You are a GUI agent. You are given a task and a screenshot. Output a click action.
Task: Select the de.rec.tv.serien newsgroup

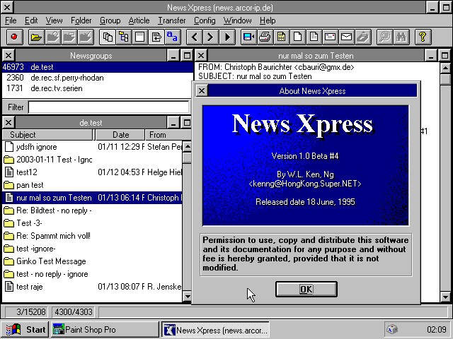(x=98, y=88)
